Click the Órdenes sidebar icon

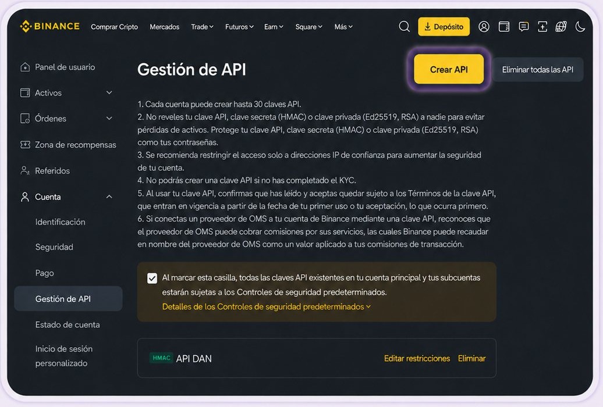(25, 119)
